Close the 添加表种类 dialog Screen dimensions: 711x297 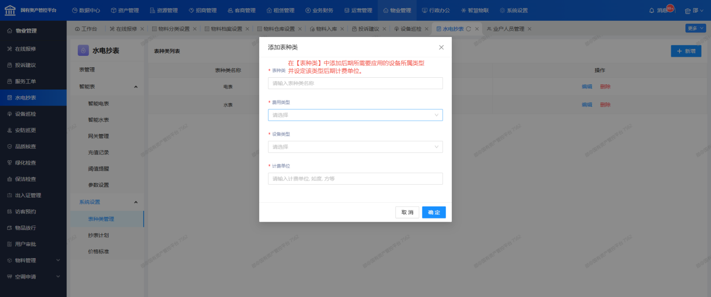(x=441, y=47)
